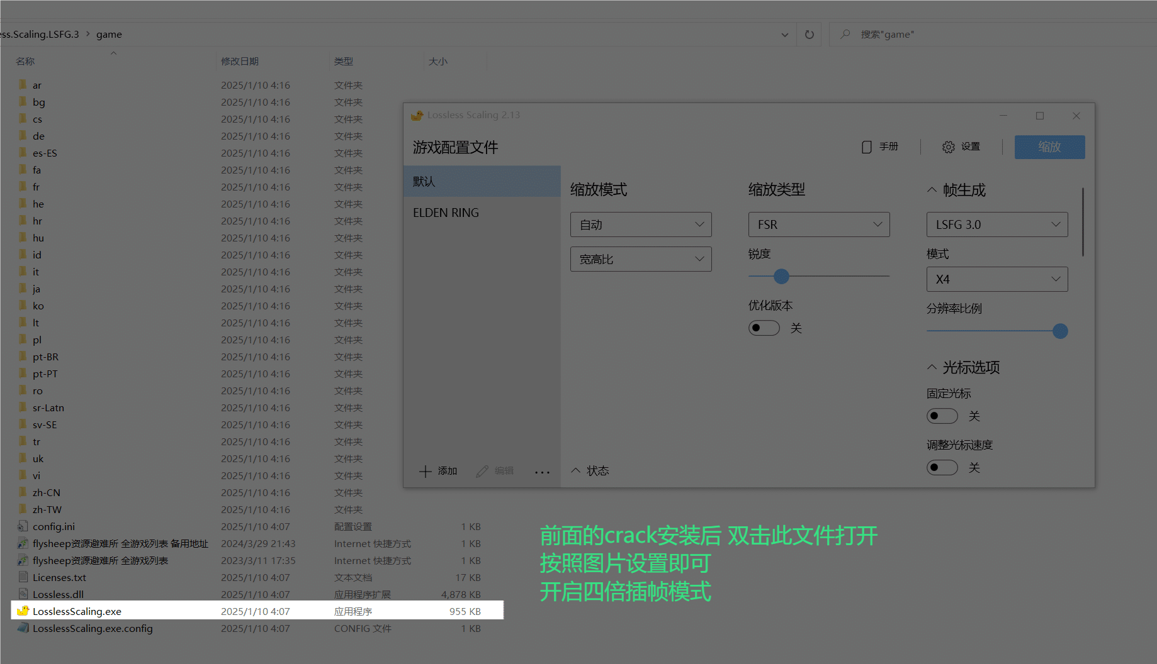Open settings (设置) gear icon
Image resolution: width=1157 pixels, height=664 pixels.
(x=948, y=147)
